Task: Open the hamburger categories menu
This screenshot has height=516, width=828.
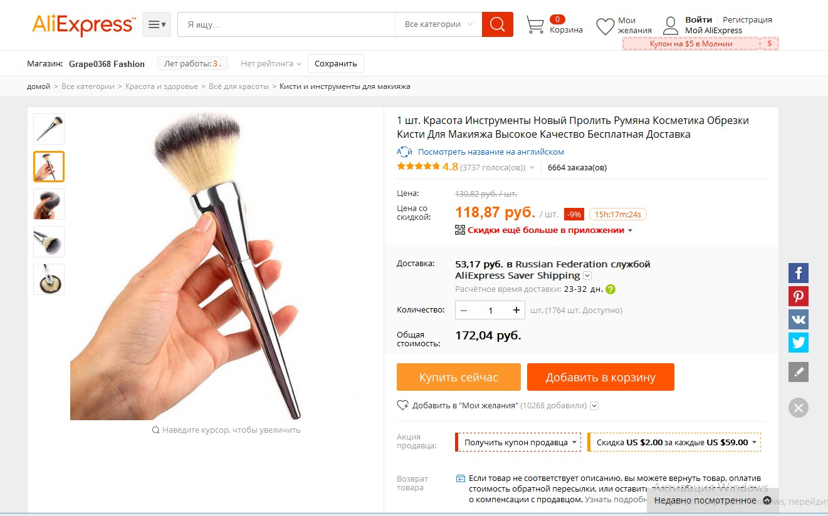Action: click(x=157, y=24)
